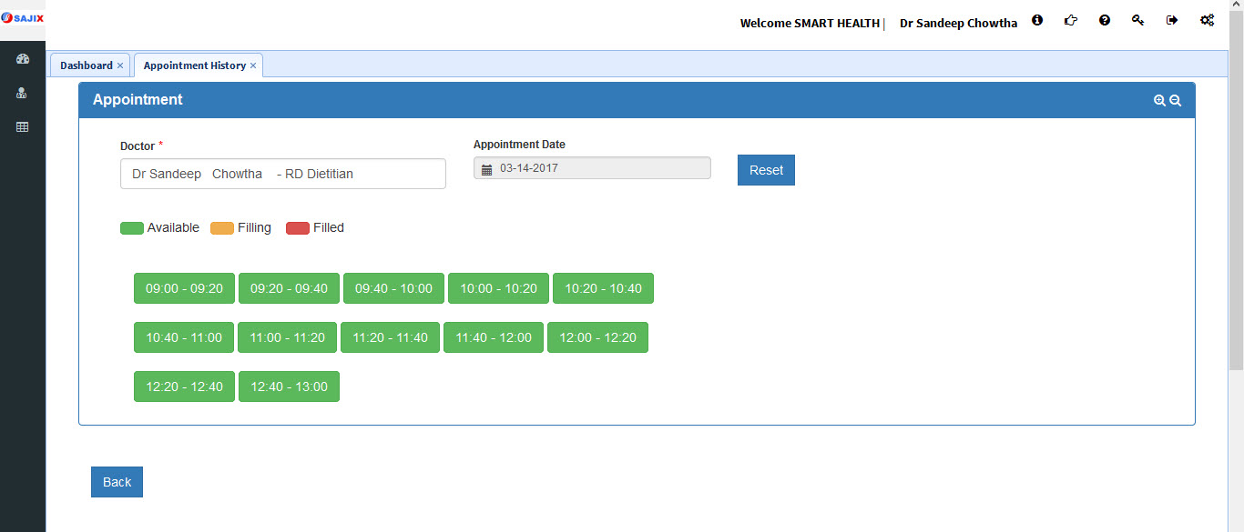
Task: Pick the 12:40 - 13:00 time slot
Action: [289, 386]
